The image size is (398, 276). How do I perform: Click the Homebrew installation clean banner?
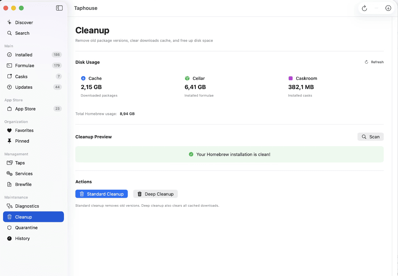[229, 154]
